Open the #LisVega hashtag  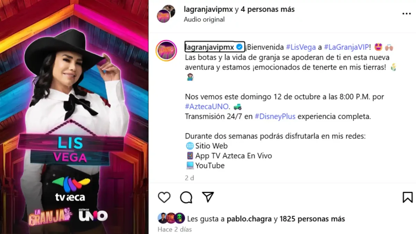(x=301, y=47)
